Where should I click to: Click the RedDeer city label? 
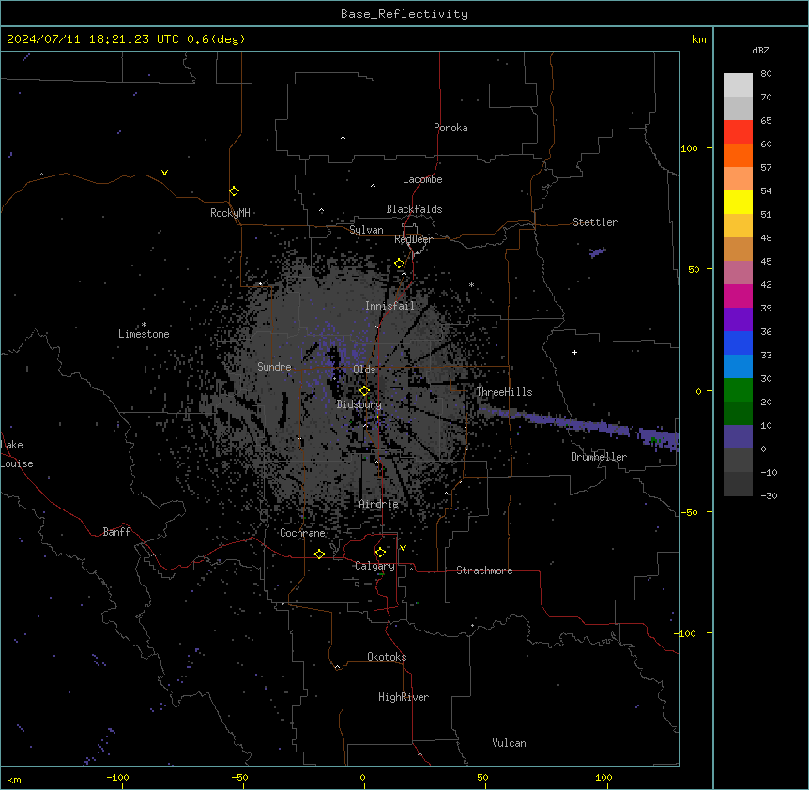click(x=413, y=239)
